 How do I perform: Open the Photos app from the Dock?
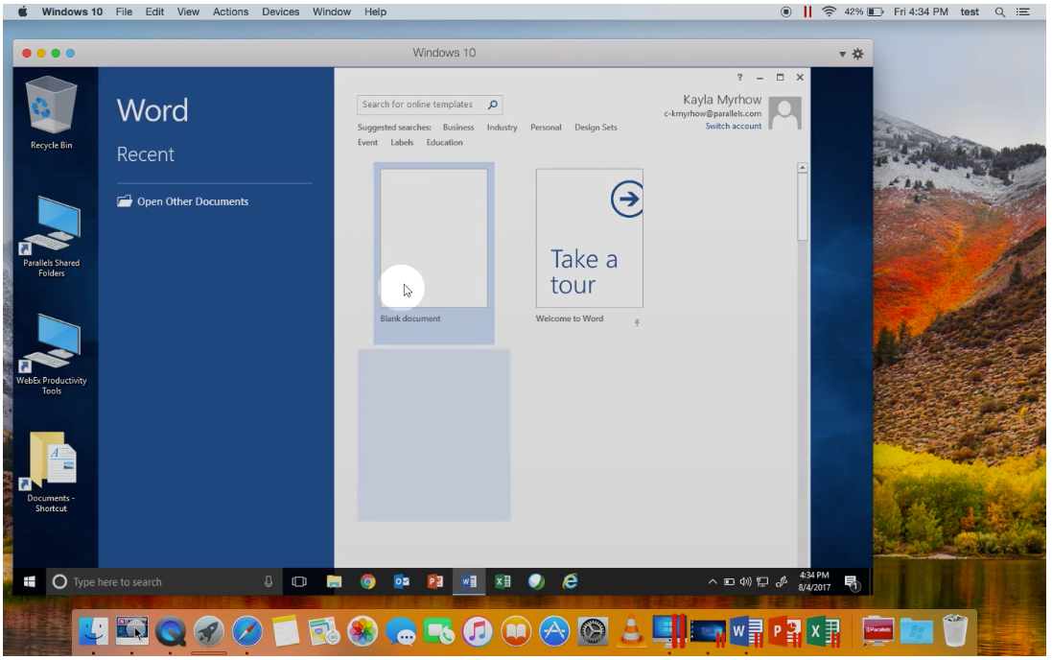pos(362,631)
